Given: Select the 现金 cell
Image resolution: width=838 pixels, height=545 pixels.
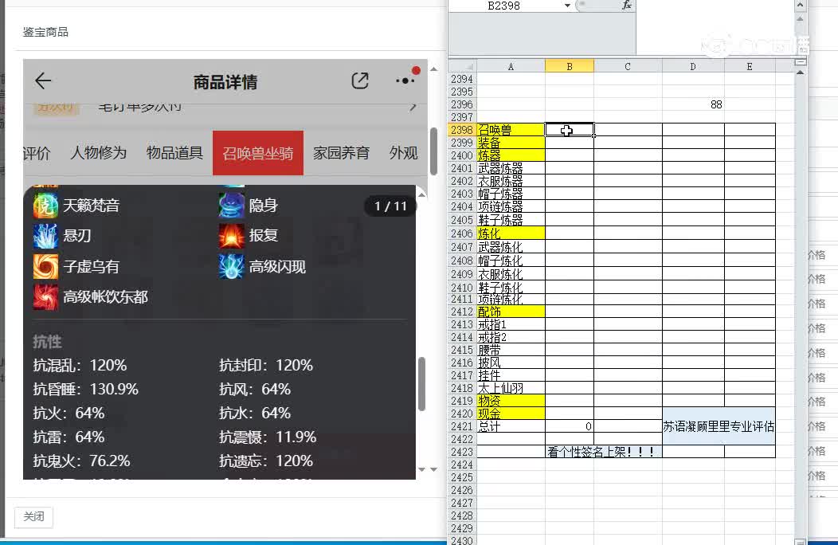Looking at the screenshot, I should pyautogui.click(x=511, y=414).
